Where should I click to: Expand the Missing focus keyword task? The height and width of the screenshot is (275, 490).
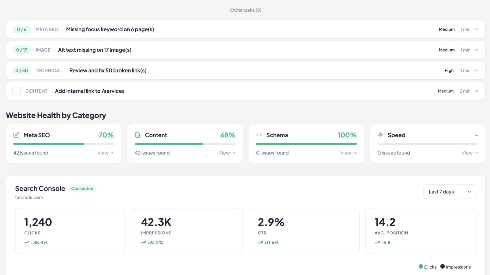pyautogui.click(x=477, y=29)
